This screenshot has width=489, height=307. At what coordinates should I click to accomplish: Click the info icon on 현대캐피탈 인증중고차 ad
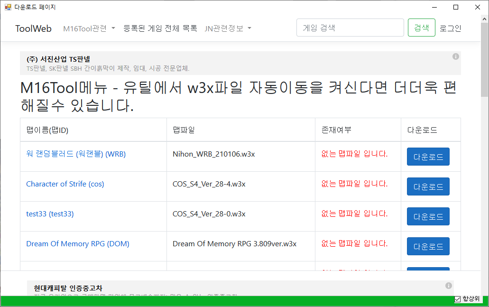(x=449, y=286)
